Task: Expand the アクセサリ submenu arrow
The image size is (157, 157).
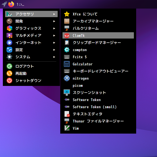Action: pos(54,14)
